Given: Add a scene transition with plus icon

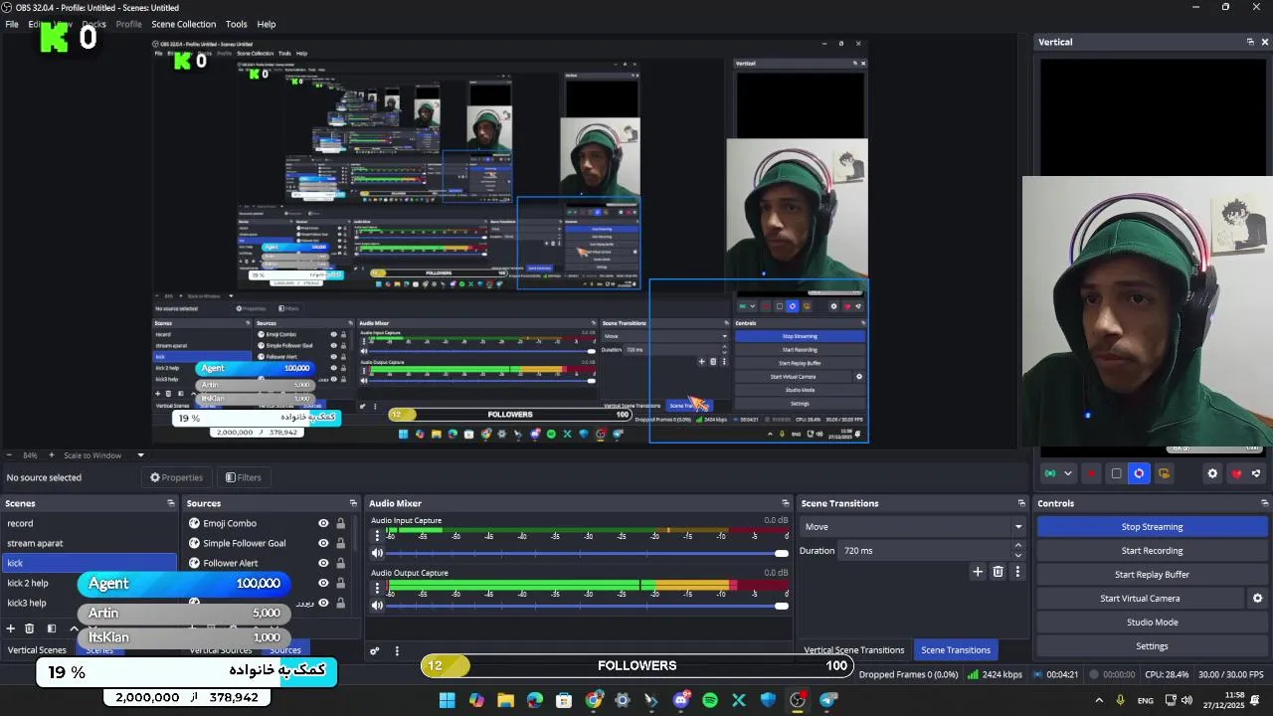Looking at the screenshot, I should pos(978,572).
